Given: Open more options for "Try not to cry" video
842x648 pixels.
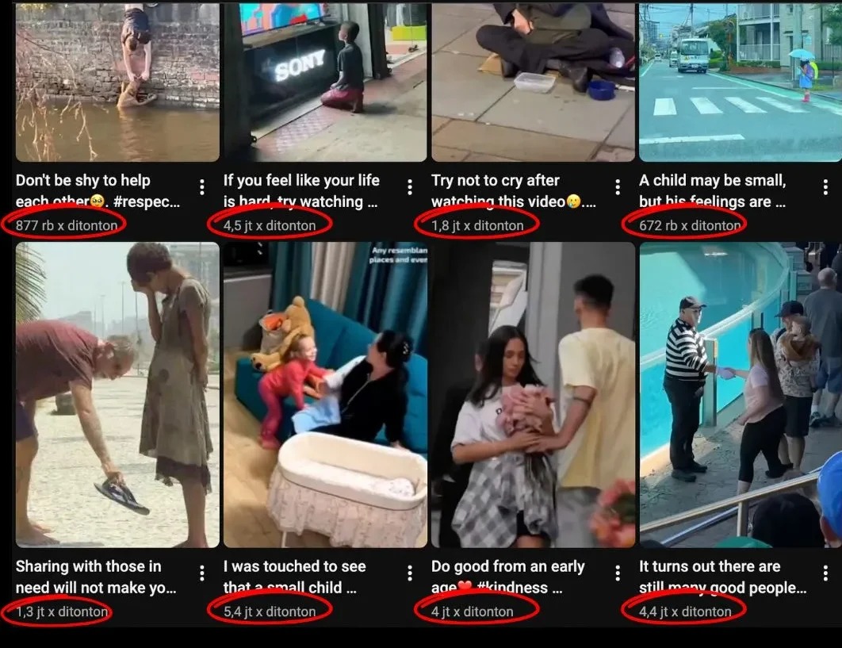Looking at the screenshot, I should (x=618, y=187).
